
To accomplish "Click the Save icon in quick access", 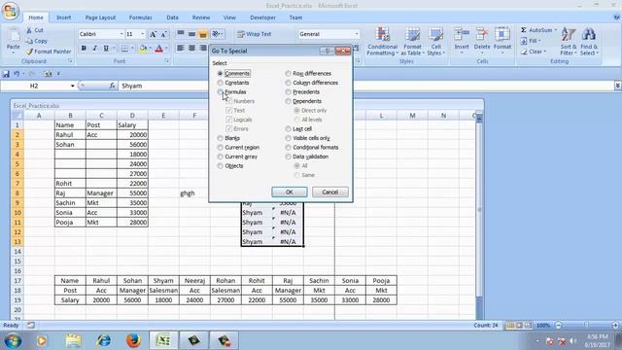I will coord(6,74).
